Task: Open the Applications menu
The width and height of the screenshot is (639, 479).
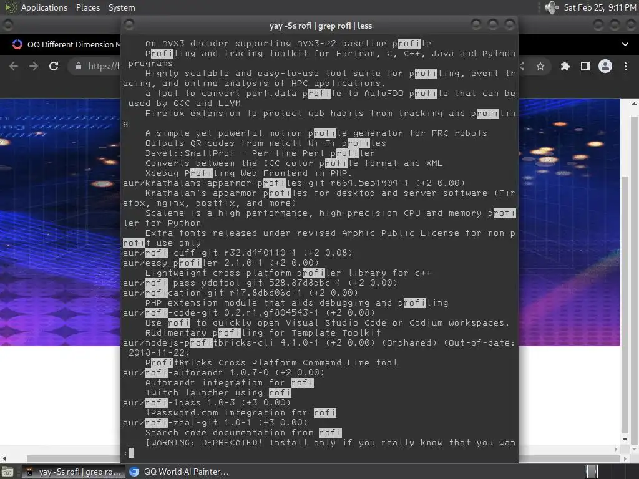Action: 44,7
